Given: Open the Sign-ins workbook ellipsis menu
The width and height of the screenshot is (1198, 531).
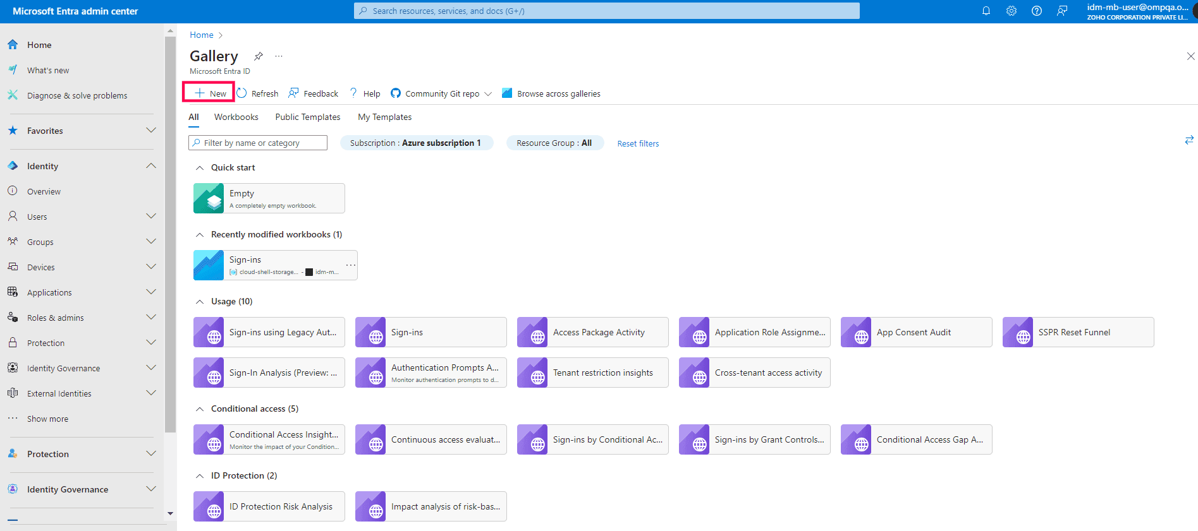Looking at the screenshot, I should (351, 265).
